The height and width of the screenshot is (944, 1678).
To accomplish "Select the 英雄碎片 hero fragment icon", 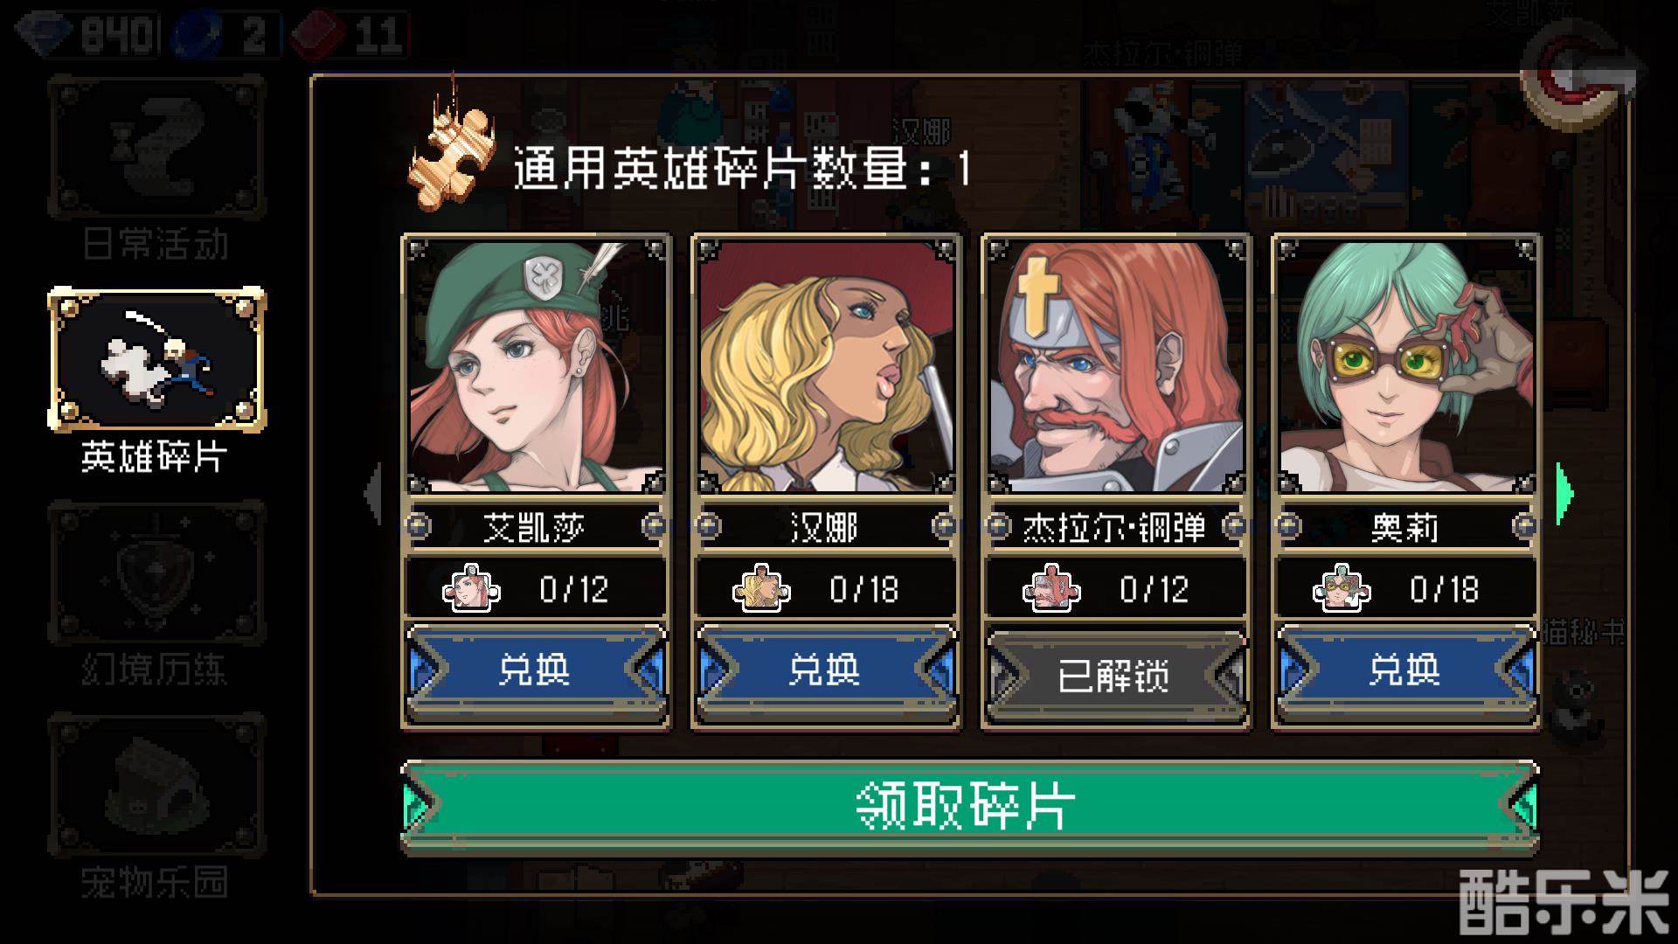I will point(156,359).
